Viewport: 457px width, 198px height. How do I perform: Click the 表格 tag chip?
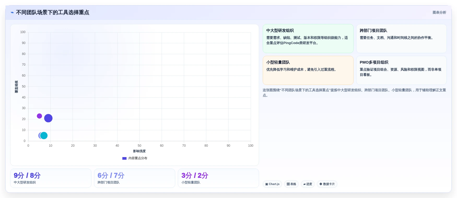coord(291,184)
